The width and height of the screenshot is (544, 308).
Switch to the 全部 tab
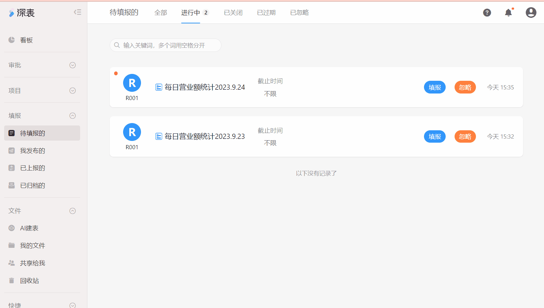(161, 13)
